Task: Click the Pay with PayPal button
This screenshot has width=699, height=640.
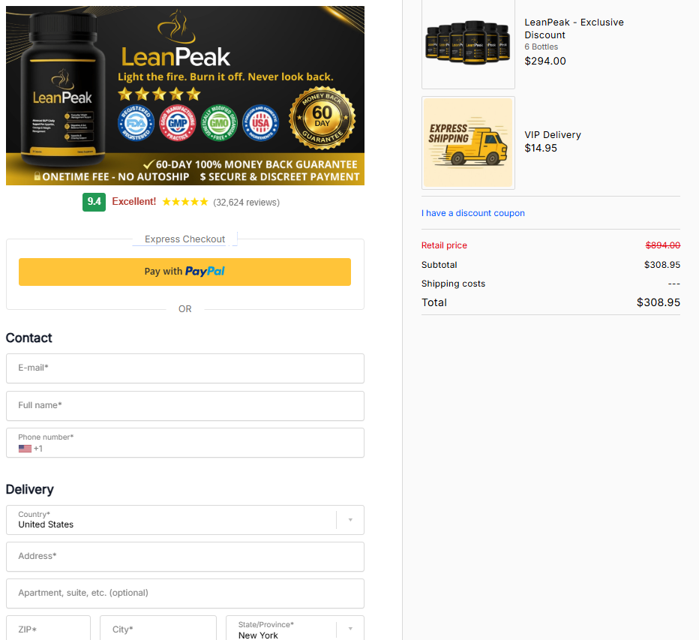Action: pyautogui.click(x=184, y=272)
